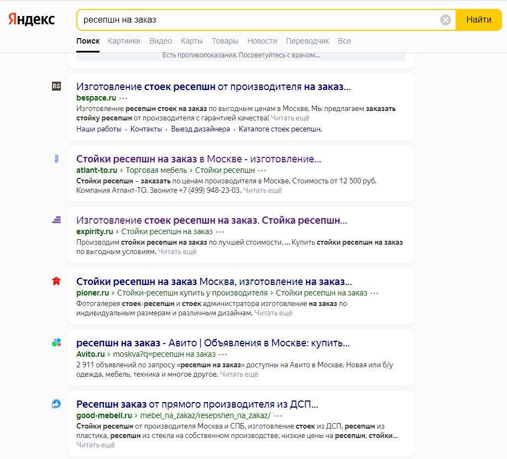Open the Все services tab
The image size is (507, 459).
[x=344, y=41]
